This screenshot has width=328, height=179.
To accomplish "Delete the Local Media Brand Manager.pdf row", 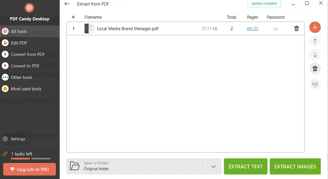I will 296,28.
